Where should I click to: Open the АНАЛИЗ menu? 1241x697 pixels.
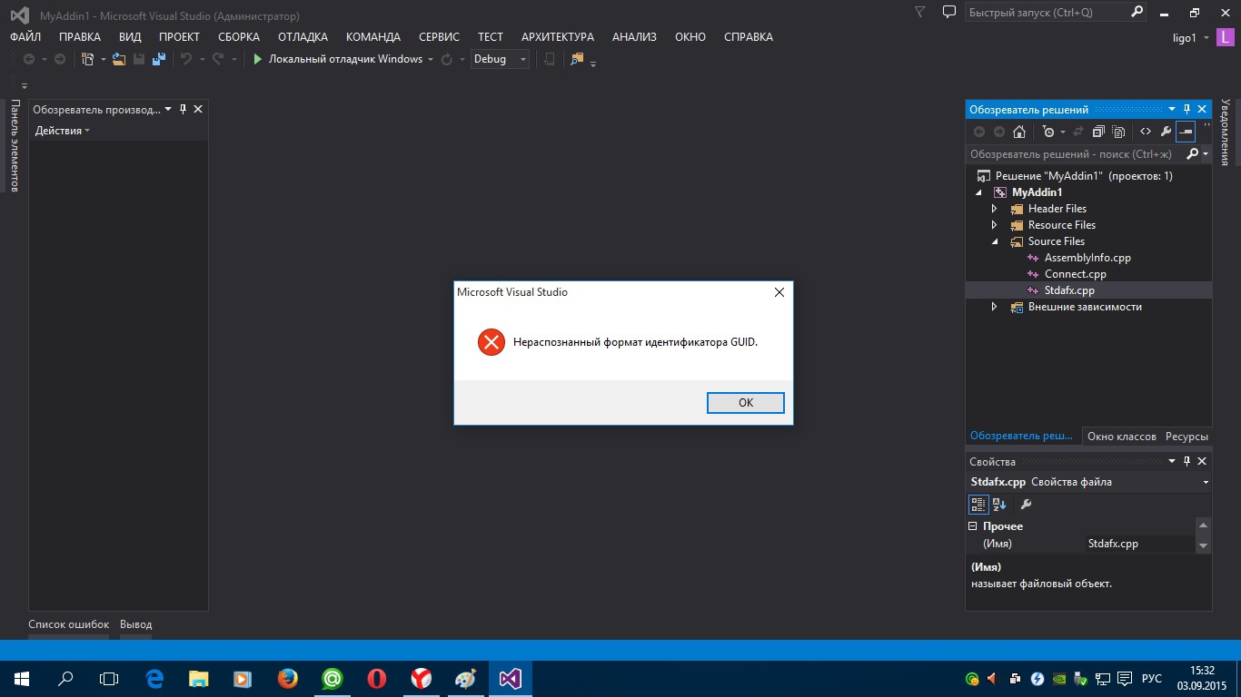pyautogui.click(x=634, y=37)
